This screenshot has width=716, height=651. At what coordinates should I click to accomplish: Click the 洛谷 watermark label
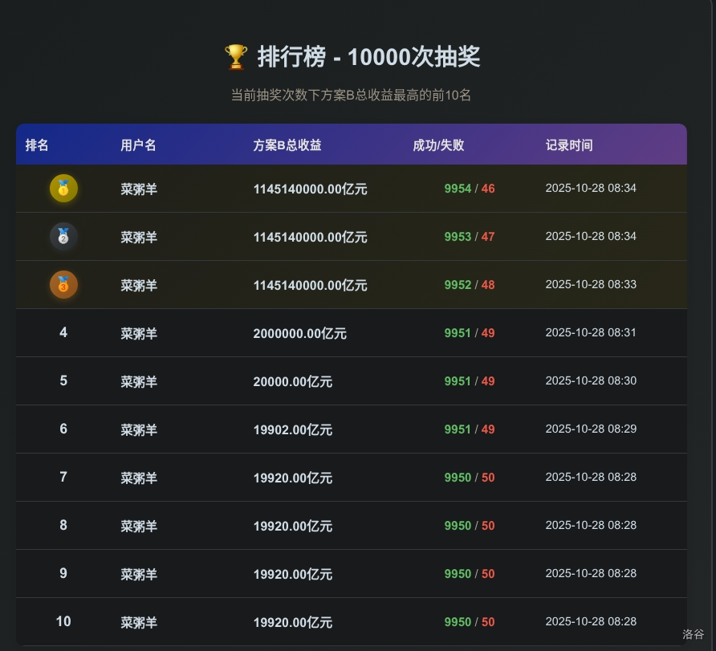693,634
